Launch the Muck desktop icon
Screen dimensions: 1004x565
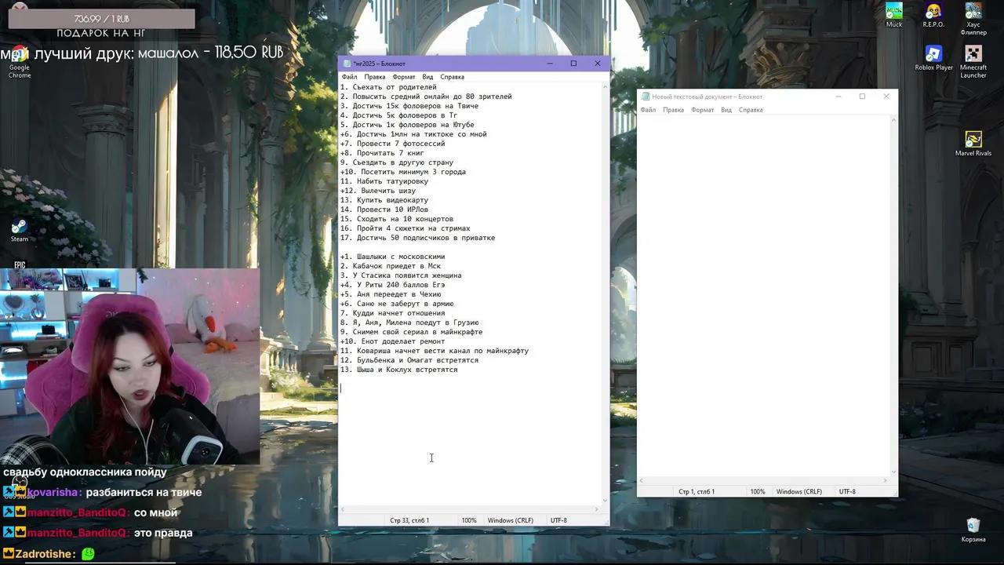(x=894, y=15)
